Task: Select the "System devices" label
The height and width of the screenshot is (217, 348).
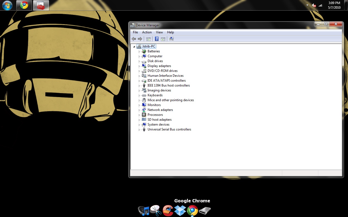Action: [x=159, y=125]
